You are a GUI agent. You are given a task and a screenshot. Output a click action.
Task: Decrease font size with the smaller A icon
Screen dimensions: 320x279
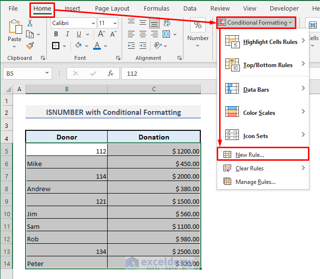point(113,34)
